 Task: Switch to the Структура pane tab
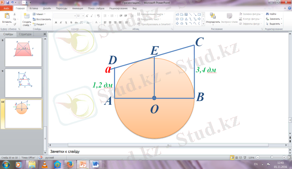25,34
